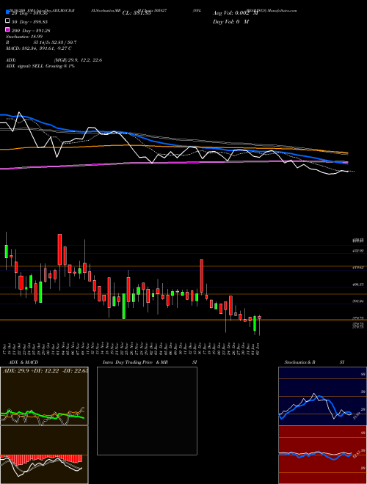This screenshot has width=367, height=484.
Task: Click the 'Intra Day Trading Price & MR' title
Action: (135, 362)
